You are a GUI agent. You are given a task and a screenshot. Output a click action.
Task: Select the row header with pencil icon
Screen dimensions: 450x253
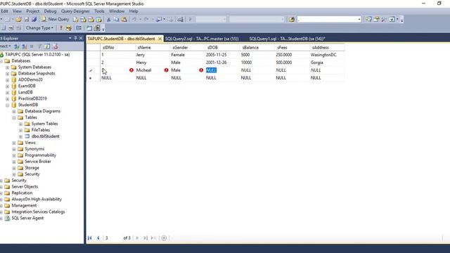point(93,70)
